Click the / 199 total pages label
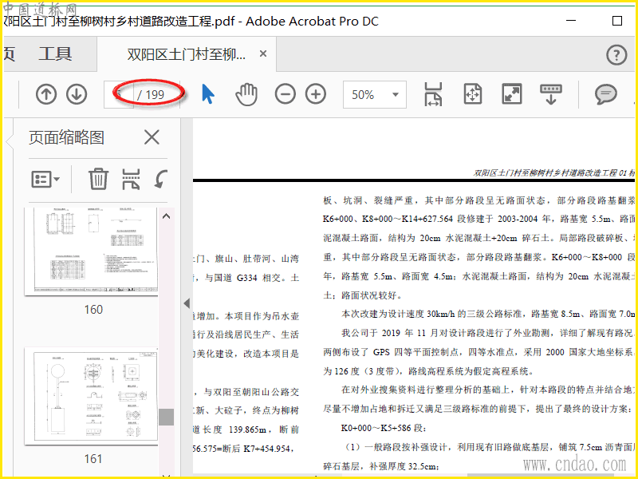 coord(151,95)
